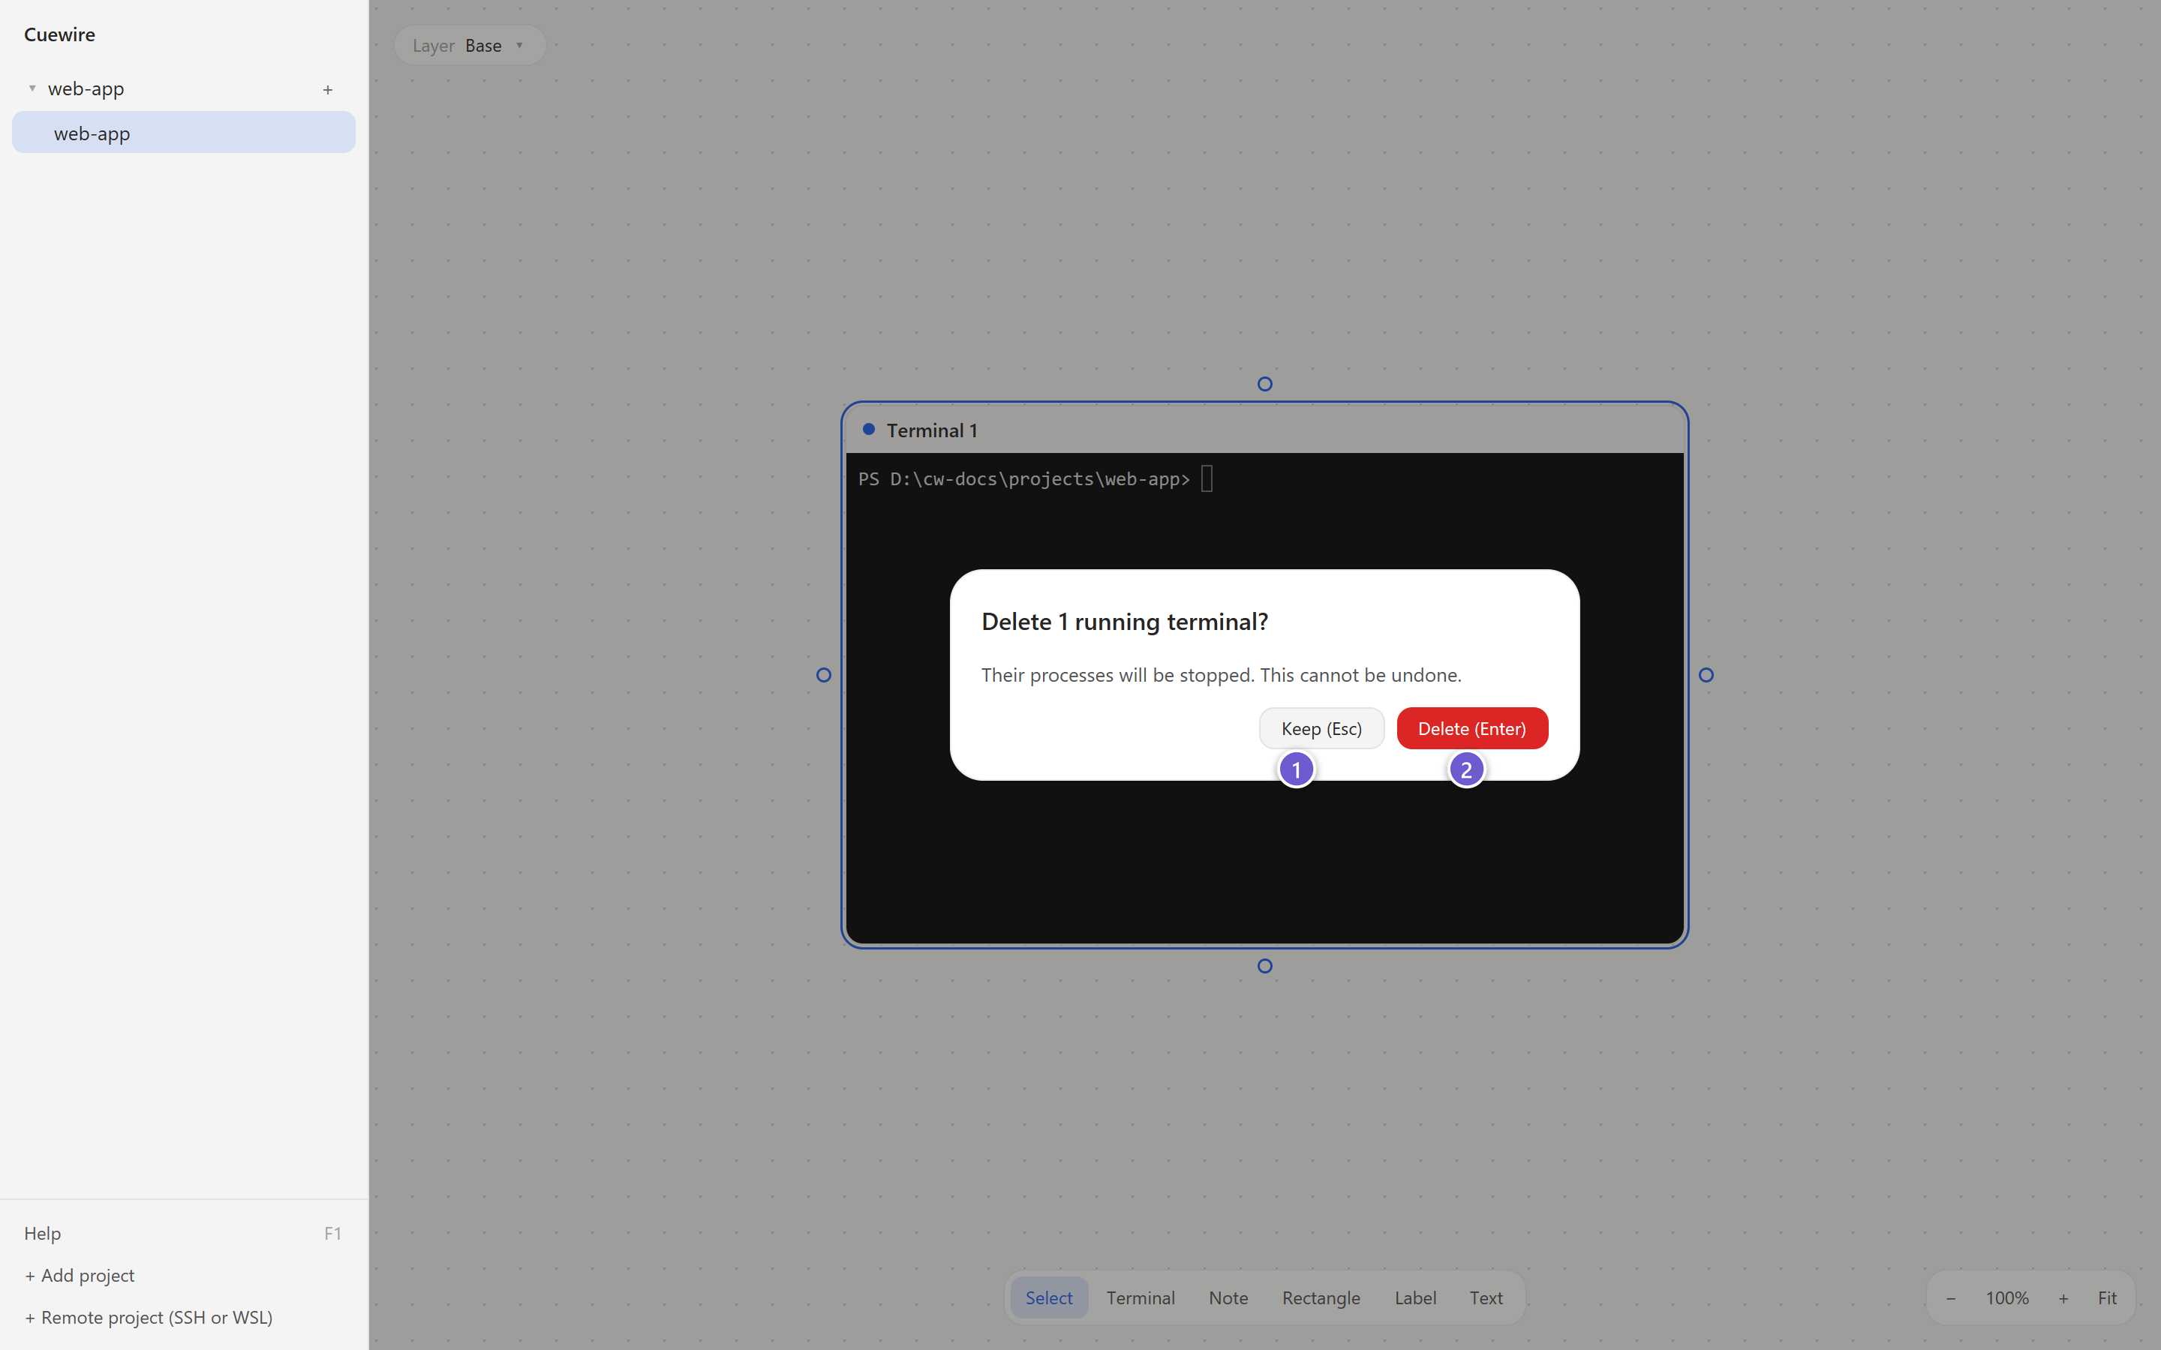Viewport: 2161px width, 1350px height.
Task: Confirm with the red Delete (Enter) button
Action: tap(1471, 728)
